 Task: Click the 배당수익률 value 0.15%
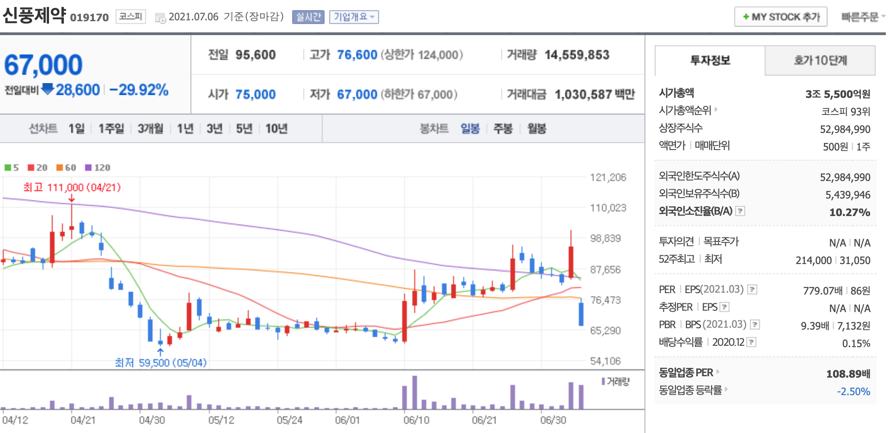856,343
